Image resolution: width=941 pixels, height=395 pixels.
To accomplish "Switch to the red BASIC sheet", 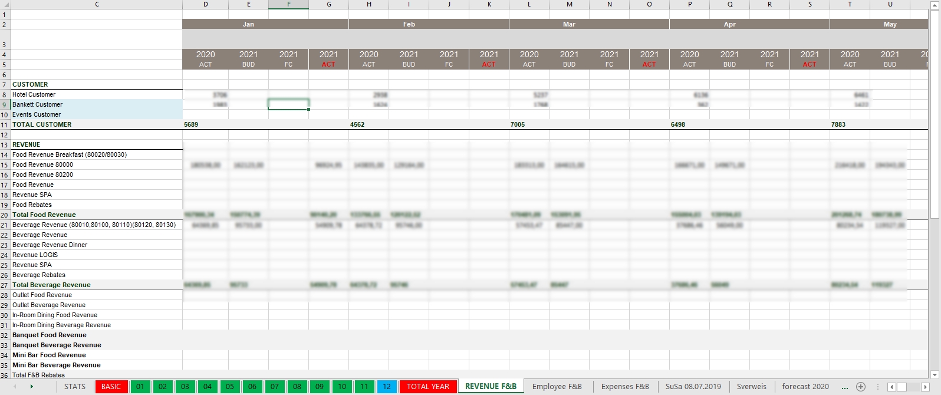I will click(111, 387).
